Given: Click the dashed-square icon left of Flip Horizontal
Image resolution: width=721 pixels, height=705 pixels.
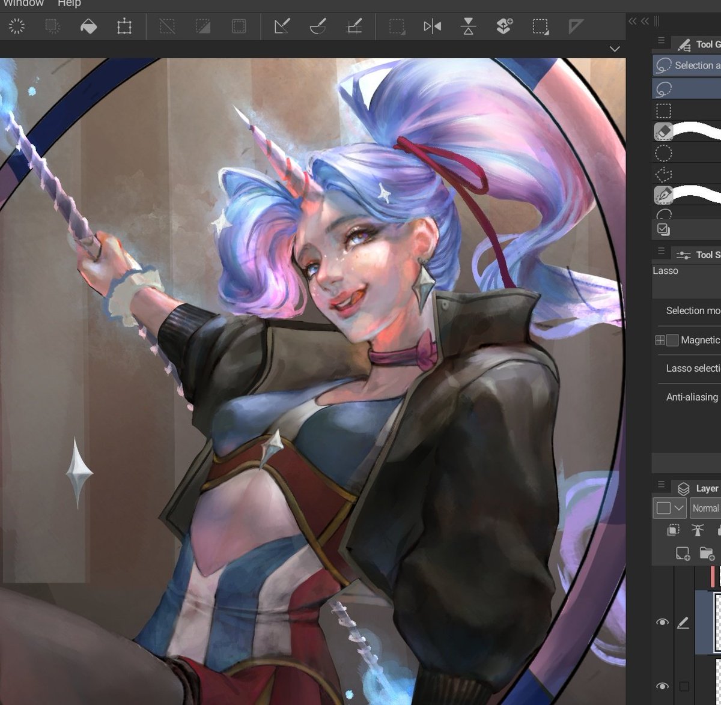Looking at the screenshot, I should tap(397, 26).
